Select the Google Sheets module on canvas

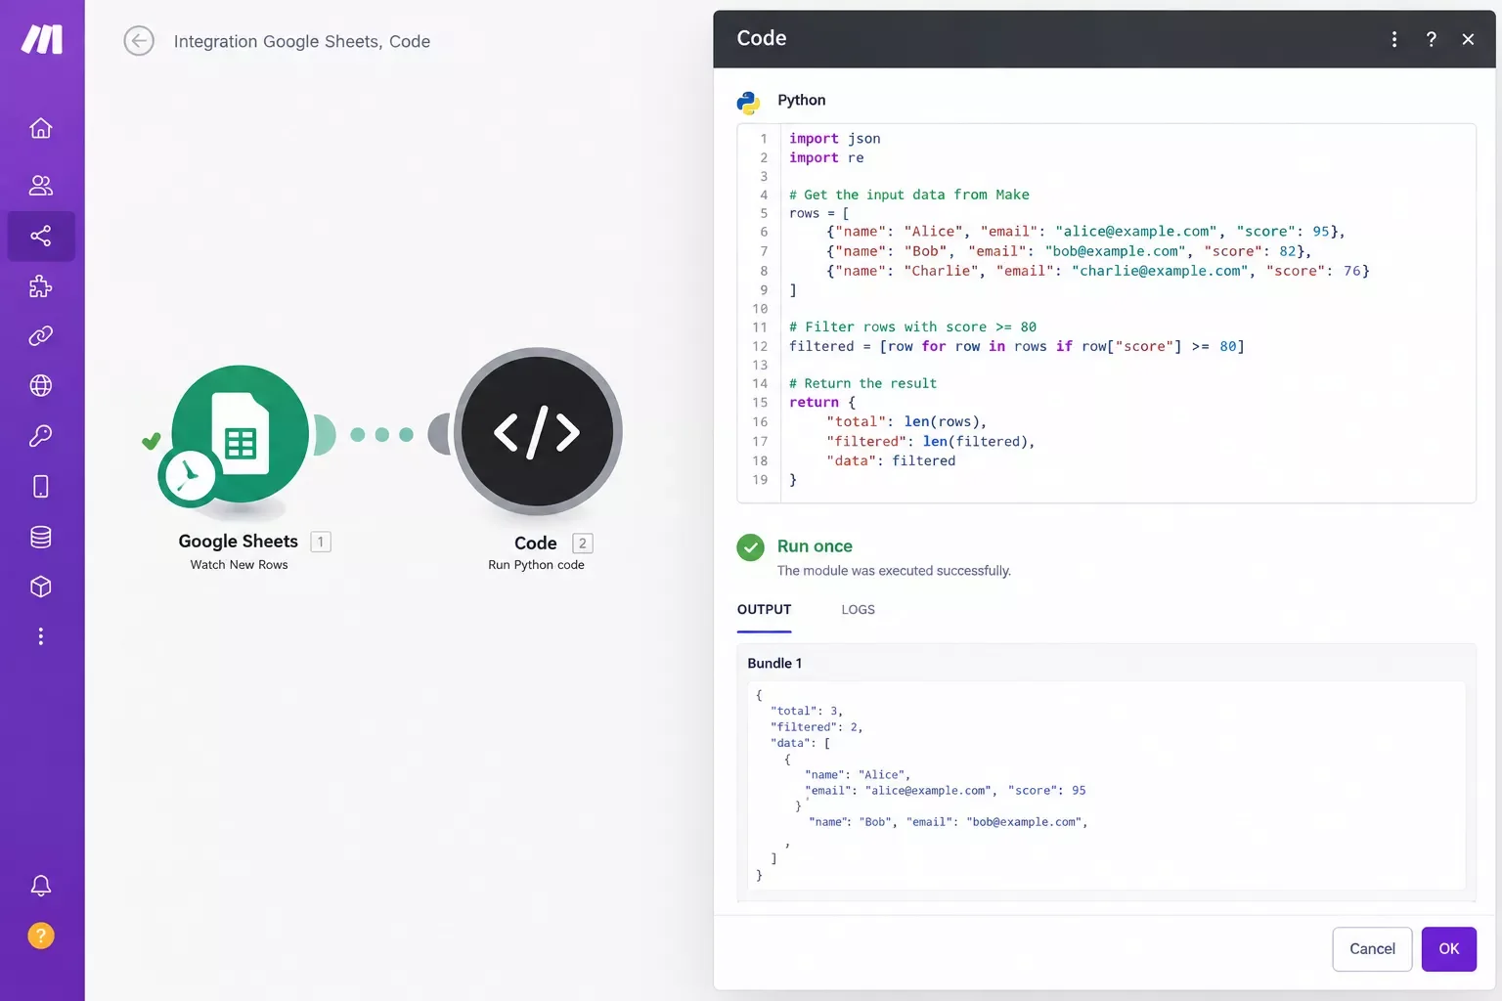[241, 434]
